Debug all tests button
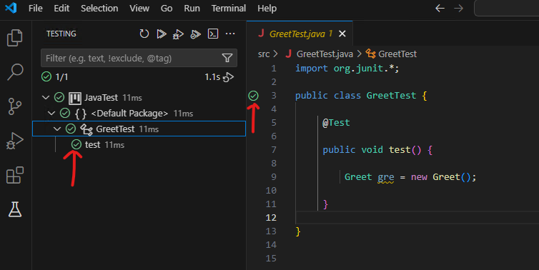 click(x=178, y=34)
